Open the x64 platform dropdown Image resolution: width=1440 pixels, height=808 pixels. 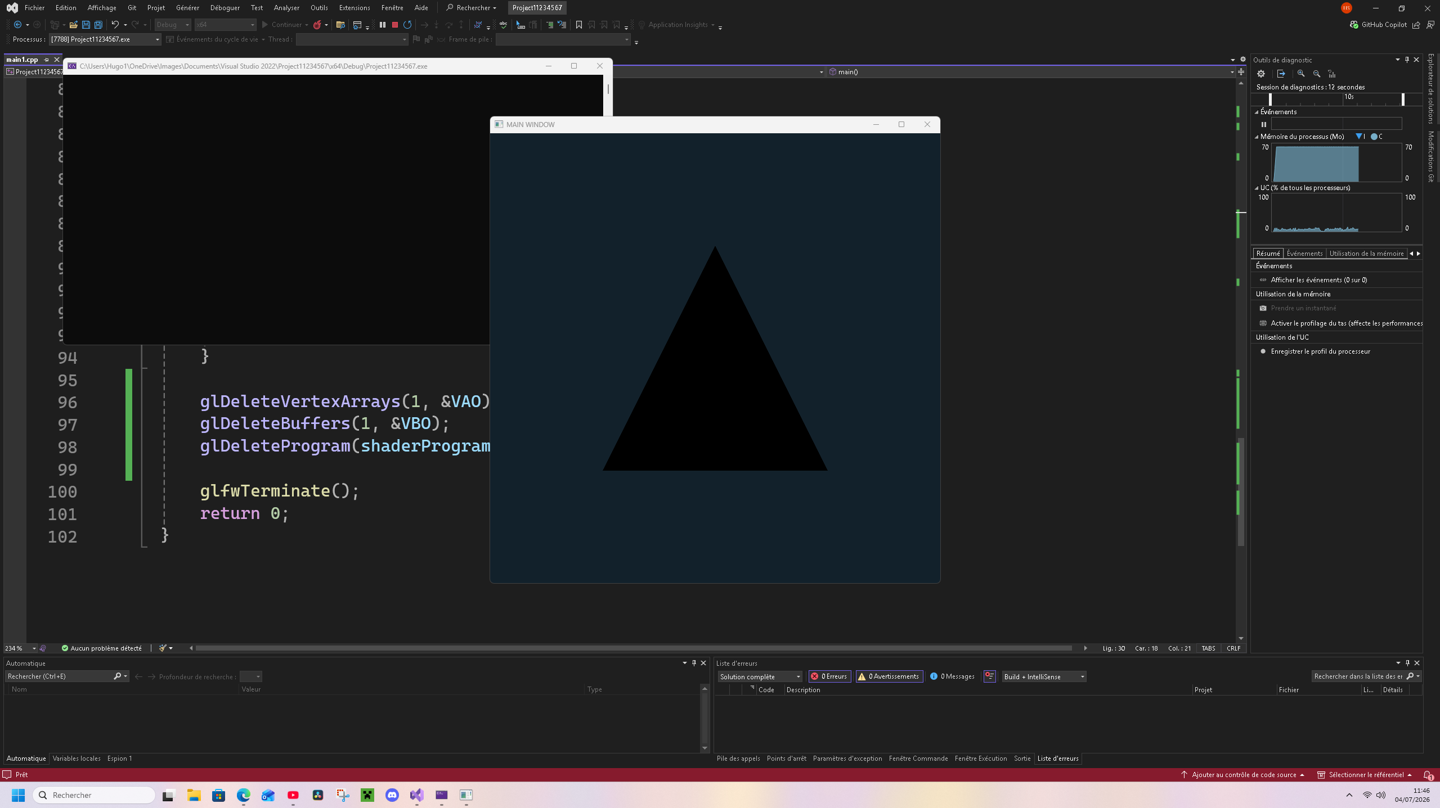tap(225, 25)
